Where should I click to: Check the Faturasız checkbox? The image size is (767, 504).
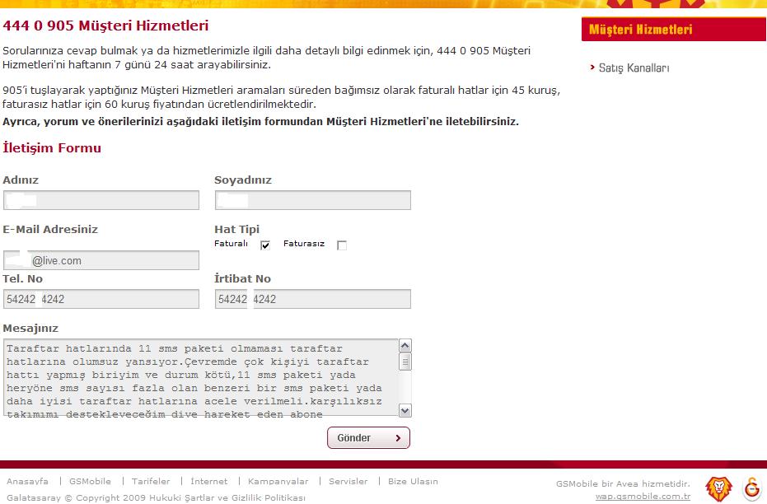342,245
